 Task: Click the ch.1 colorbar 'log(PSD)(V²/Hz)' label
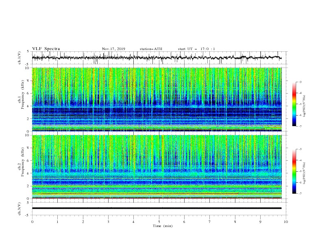305,106
